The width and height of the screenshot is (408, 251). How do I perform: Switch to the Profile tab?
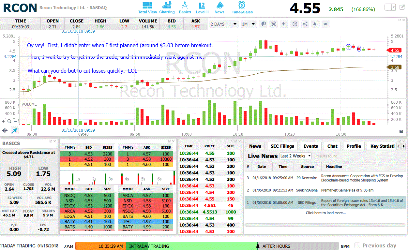[x=354, y=146]
